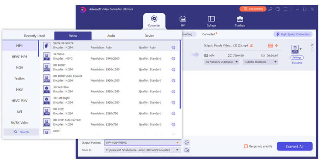Open the Toolbox tab icon

240,19
